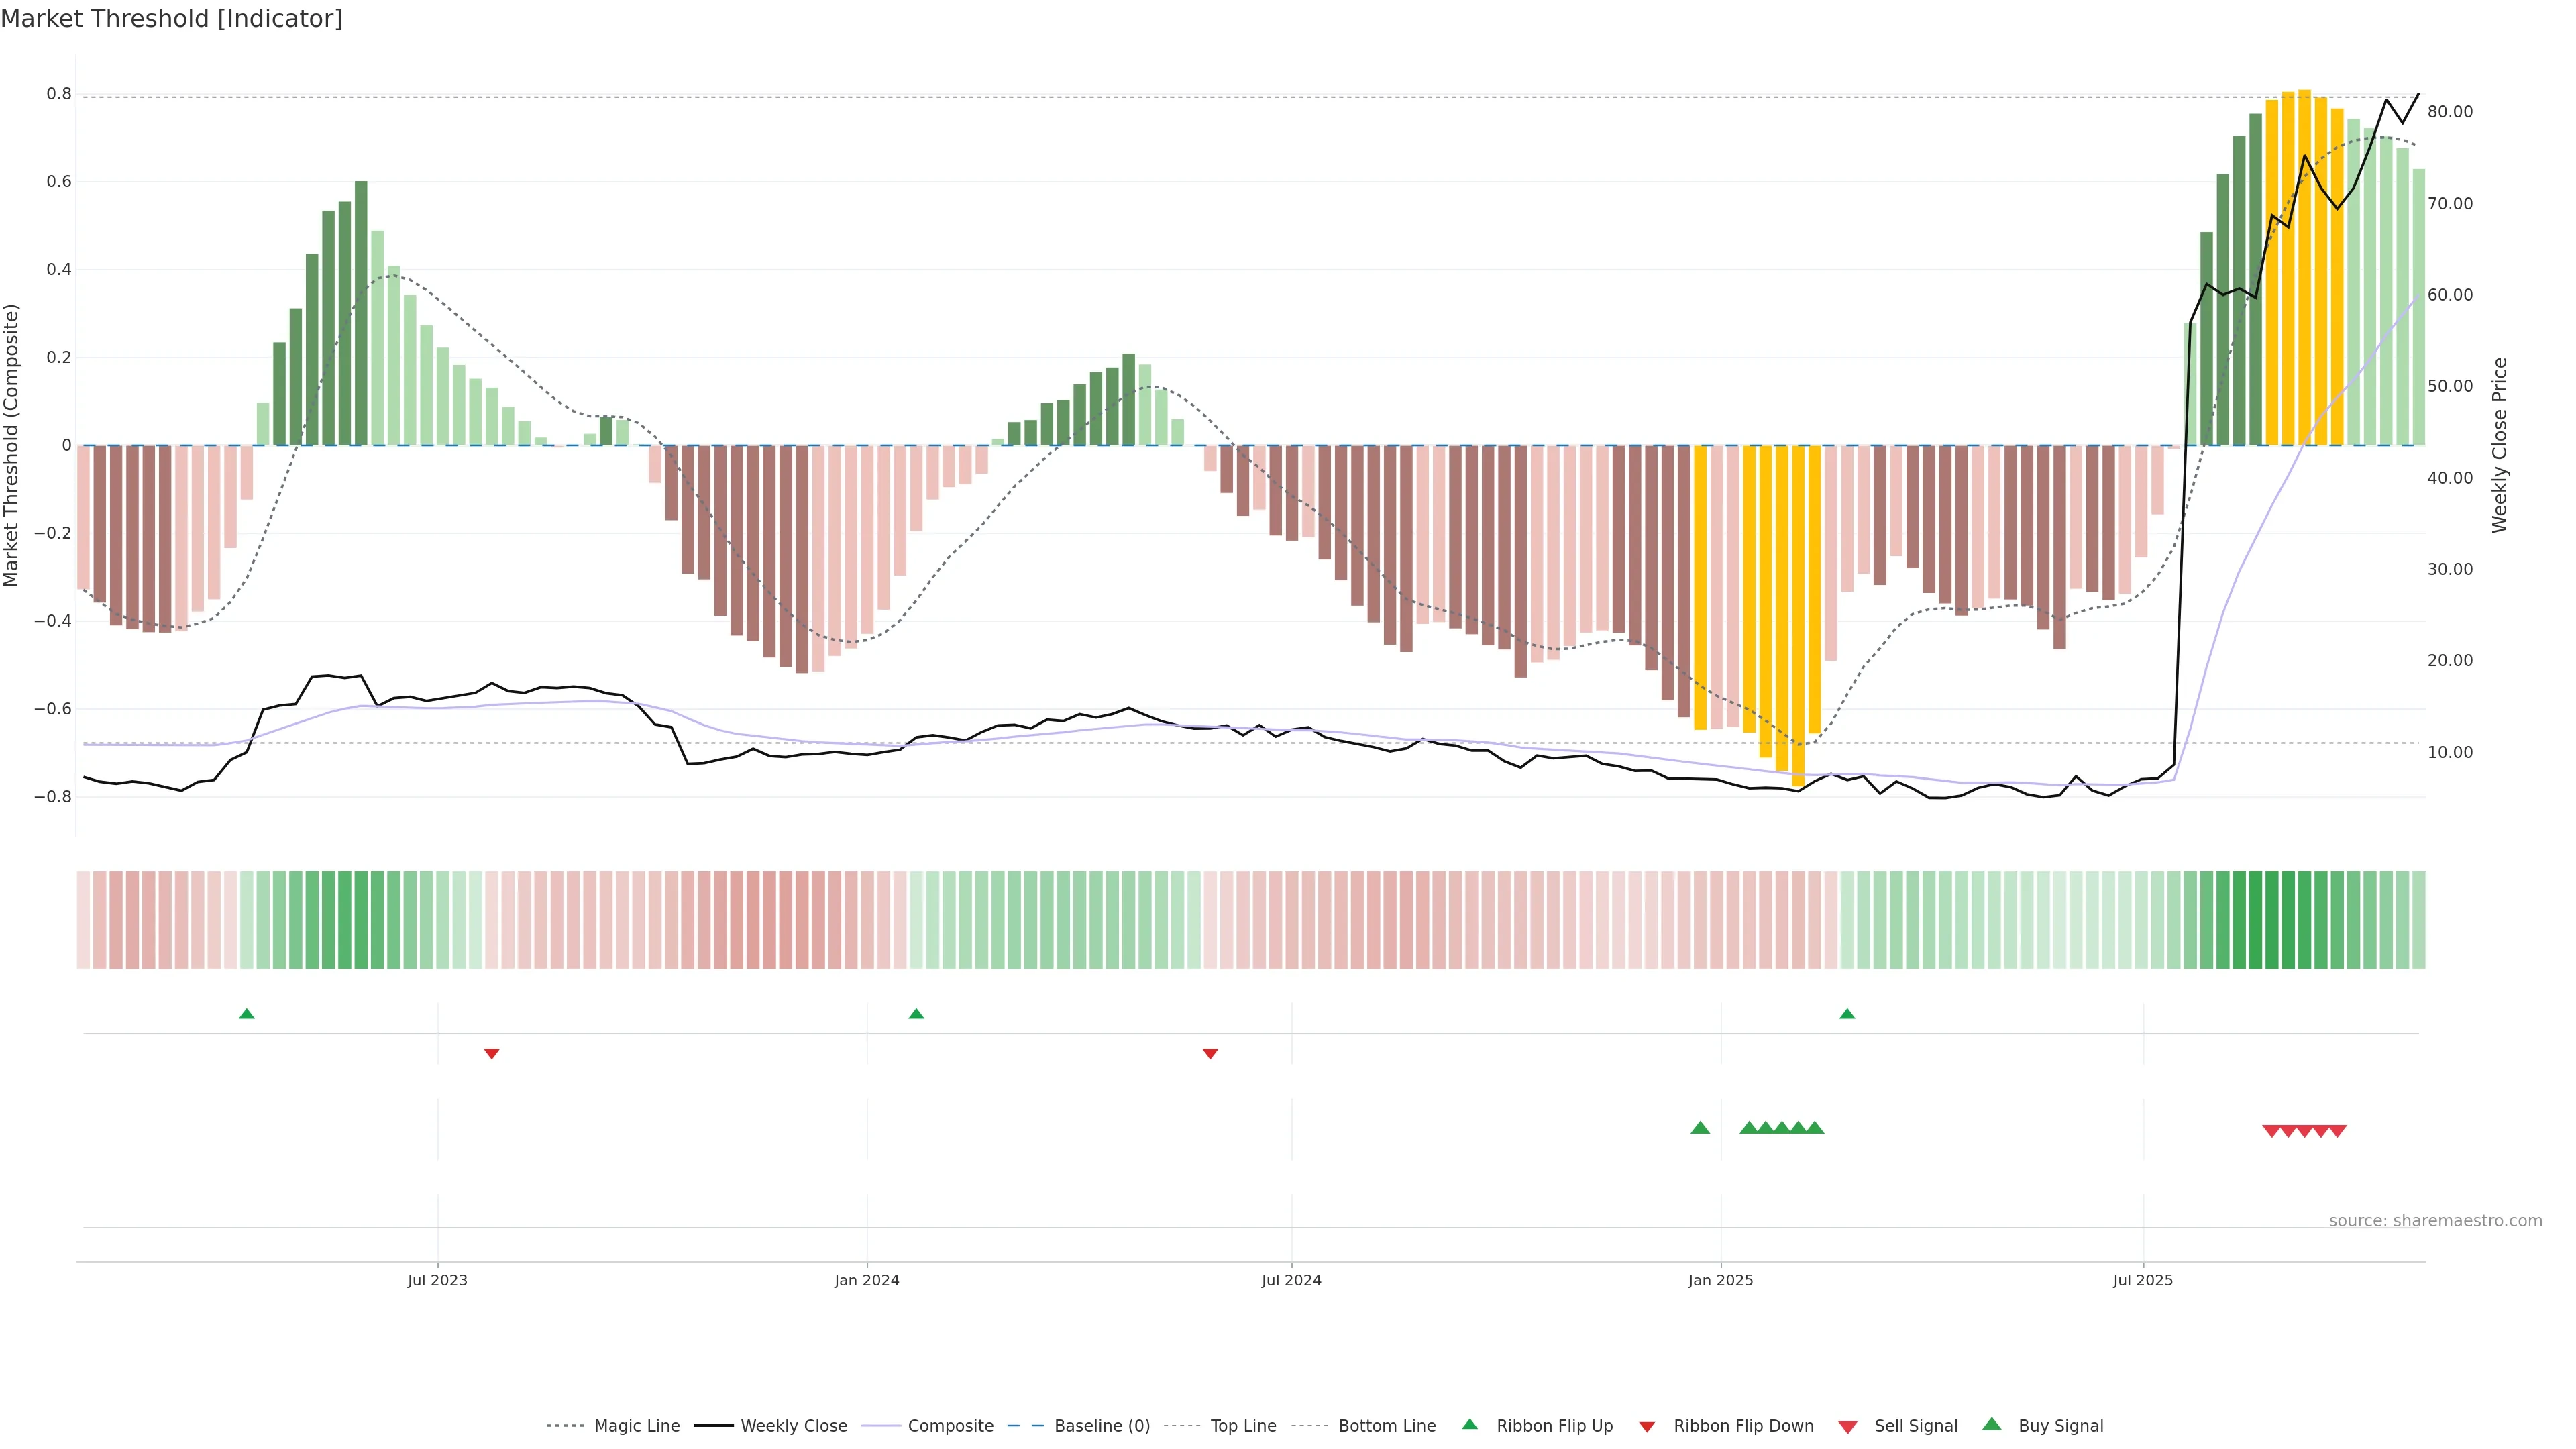
Task: Click the Buy Signal legend marker
Action: coord(1991,1424)
